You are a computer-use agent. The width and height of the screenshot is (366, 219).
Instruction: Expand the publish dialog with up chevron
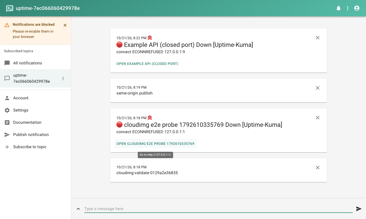pyautogui.click(x=78, y=209)
